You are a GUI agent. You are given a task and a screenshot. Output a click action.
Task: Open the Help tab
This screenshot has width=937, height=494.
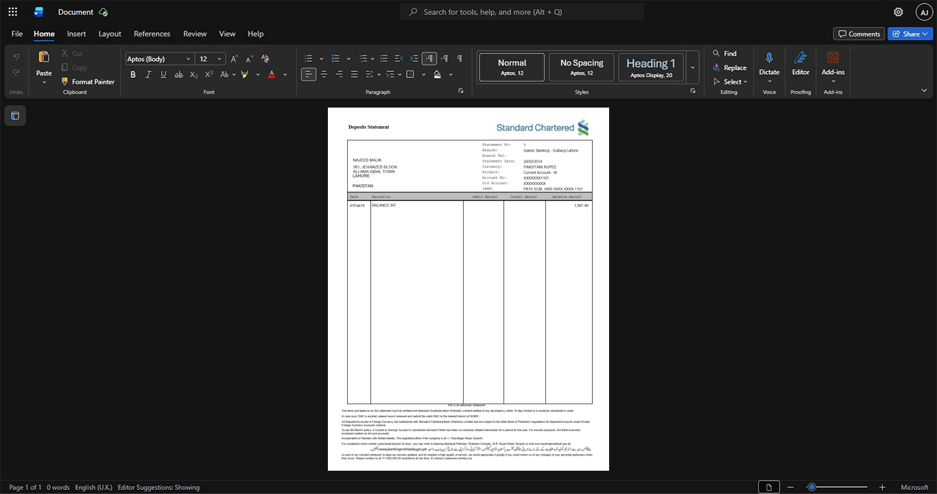click(x=256, y=34)
